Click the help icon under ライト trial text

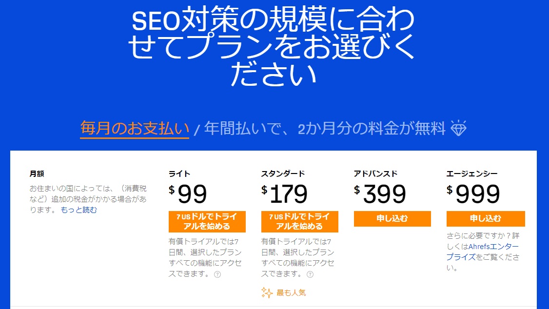[217, 274]
